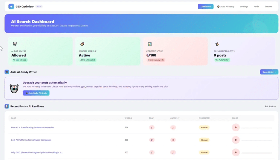Viewport: 280px width, 160px height.
Task: Click the 'Use Auto Writer' badge
Action: coord(222,60)
